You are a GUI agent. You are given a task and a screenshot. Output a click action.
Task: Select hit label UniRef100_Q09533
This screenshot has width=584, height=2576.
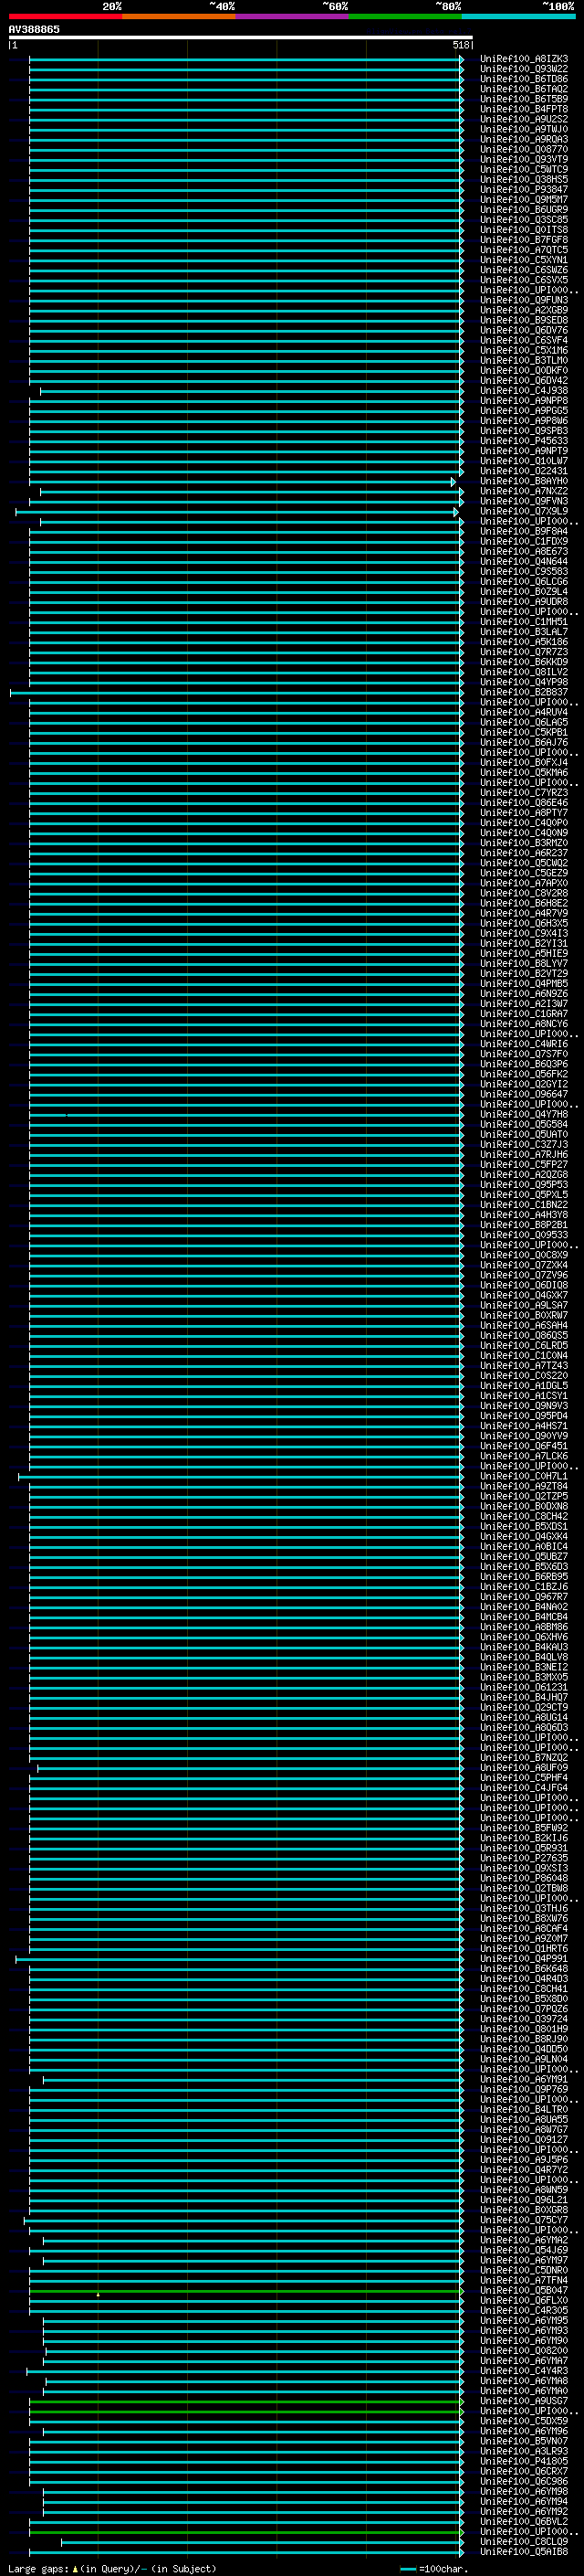pyautogui.click(x=524, y=1235)
